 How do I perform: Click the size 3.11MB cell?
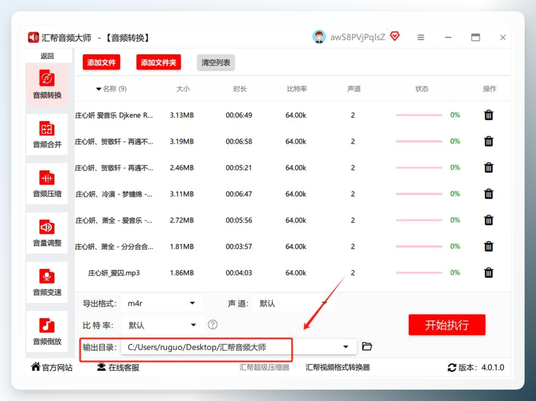pyautogui.click(x=182, y=194)
